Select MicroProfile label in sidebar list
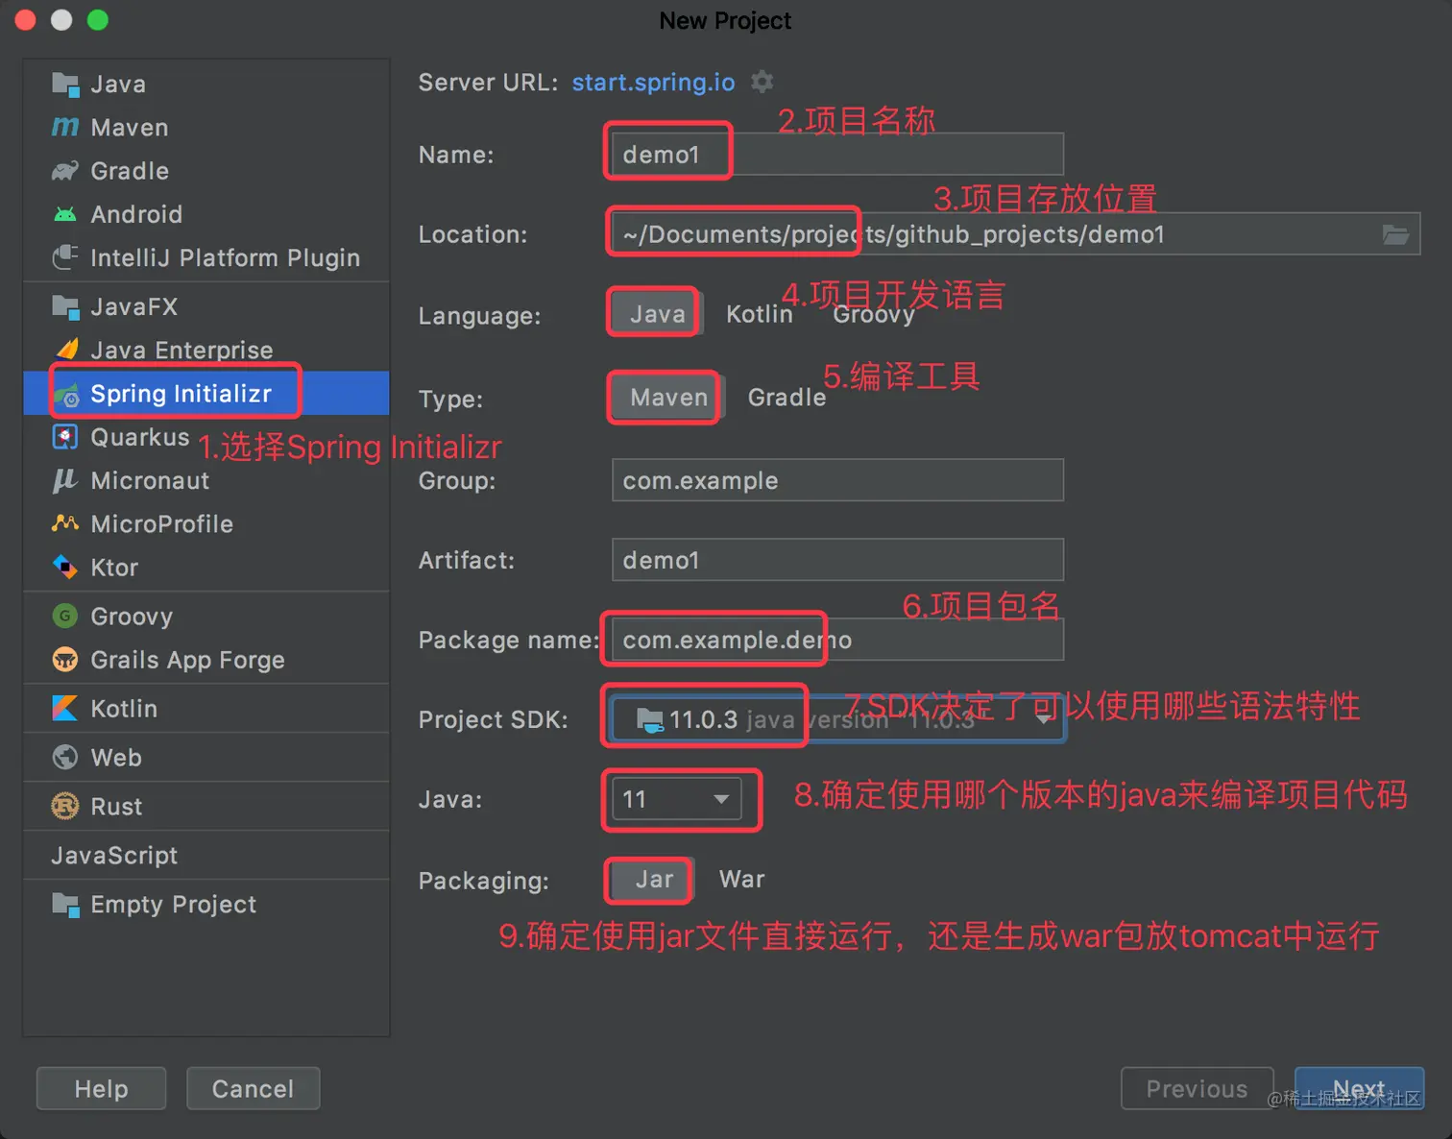Image resolution: width=1452 pixels, height=1139 pixels. [161, 524]
